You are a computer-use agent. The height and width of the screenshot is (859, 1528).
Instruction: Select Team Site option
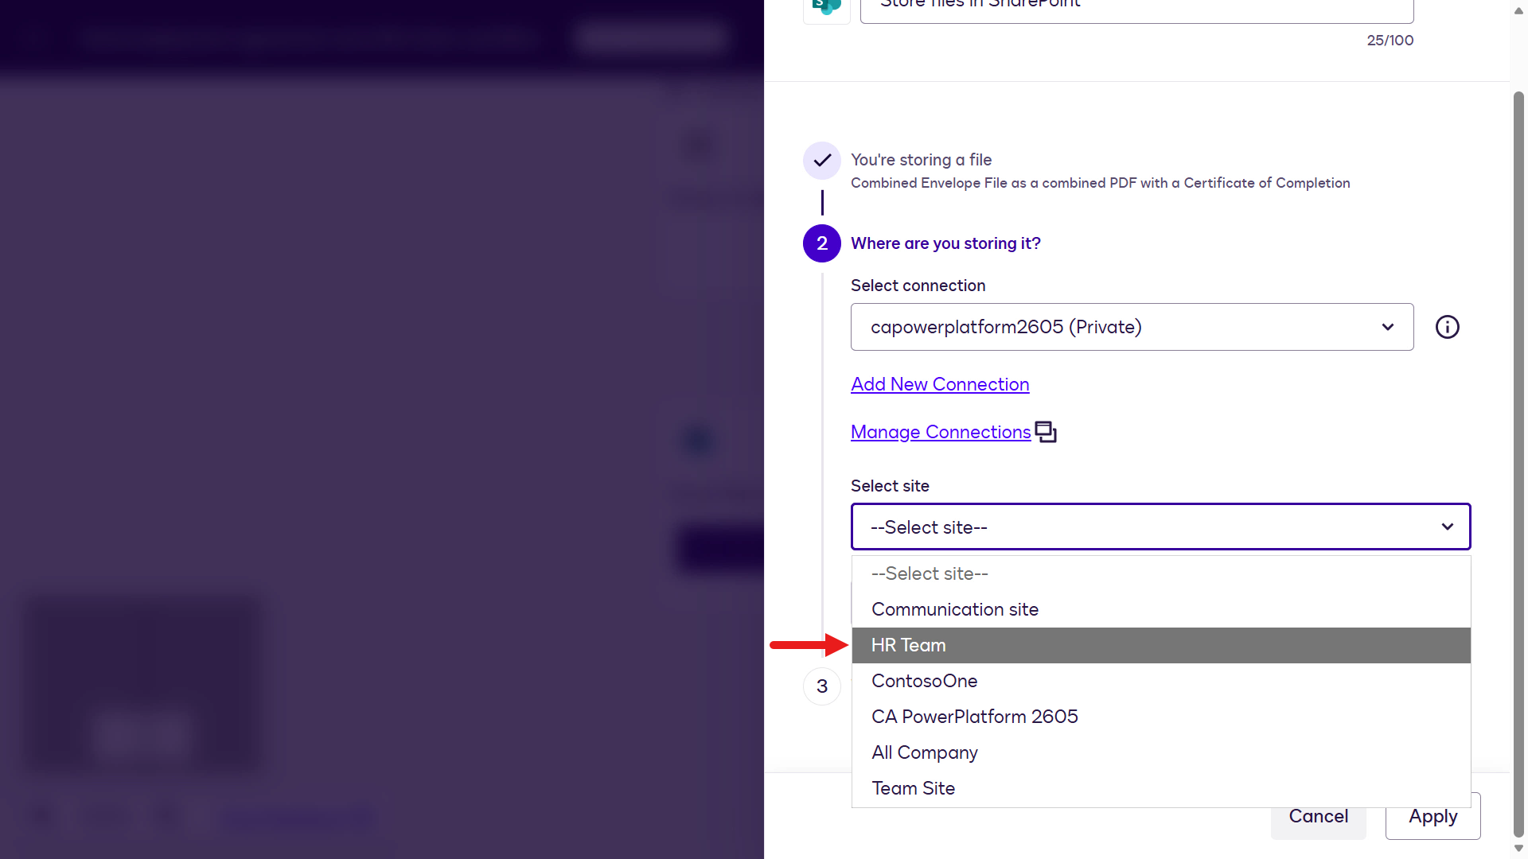1160,788
